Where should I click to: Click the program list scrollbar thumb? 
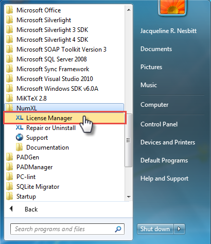(129, 140)
